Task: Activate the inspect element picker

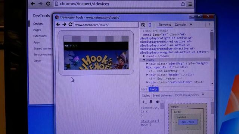Action: (143, 25)
